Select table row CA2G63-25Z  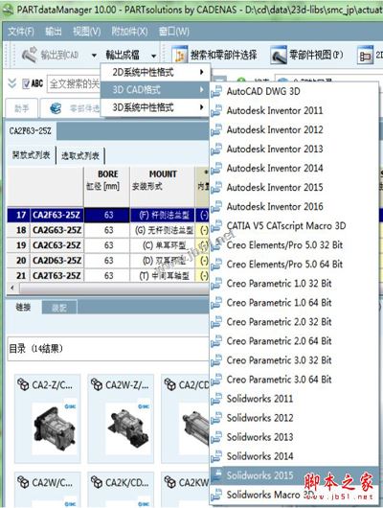point(108,230)
